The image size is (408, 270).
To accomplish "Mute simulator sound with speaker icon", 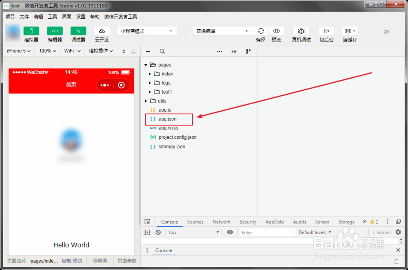I will tap(124, 51).
